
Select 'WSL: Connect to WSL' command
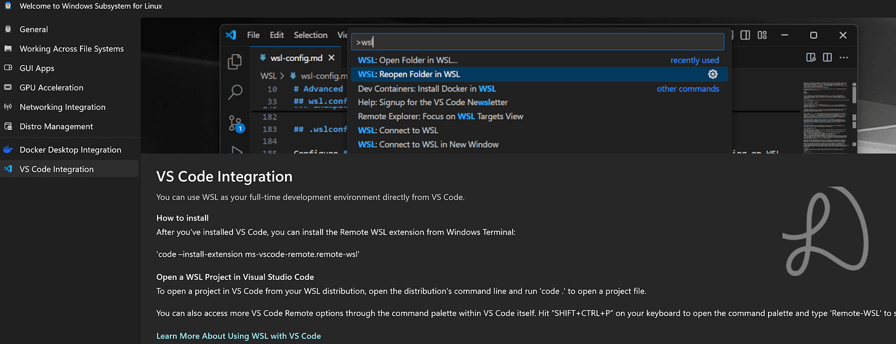(x=539, y=130)
